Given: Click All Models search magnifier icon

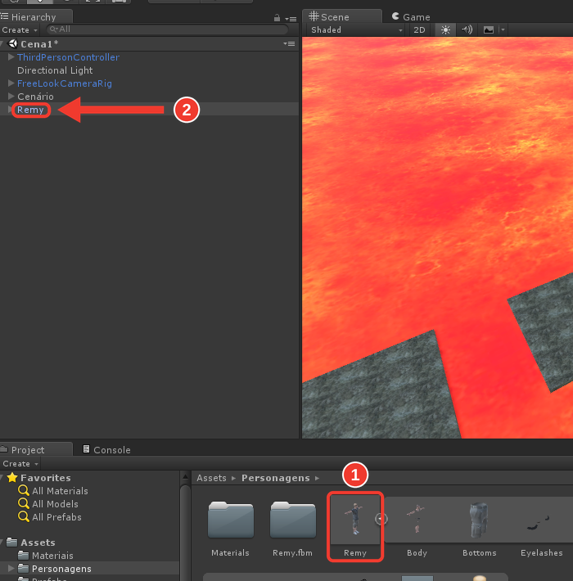Looking at the screenshot, I should pyautogui.click(x=24, y=503).
